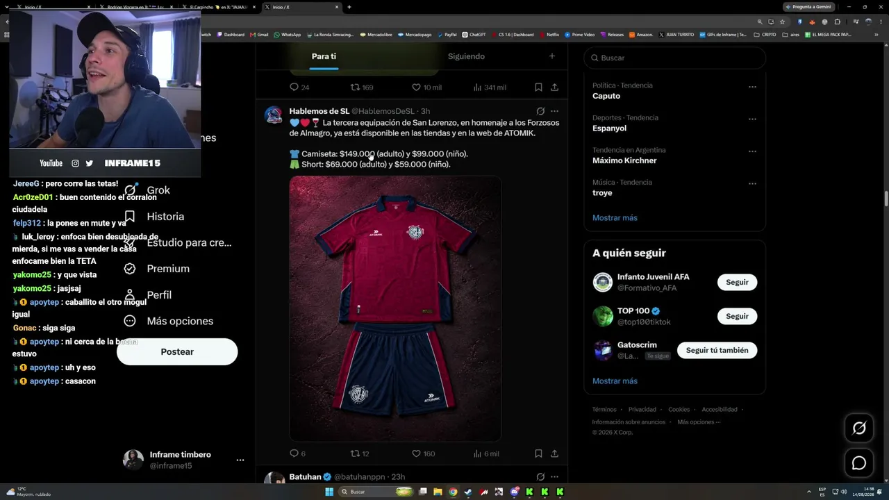Image resolution: width=889 pixels, height=500 pixels.
Task: View stats of the Hablemos de SL post
Action: [x=485, y=453]
